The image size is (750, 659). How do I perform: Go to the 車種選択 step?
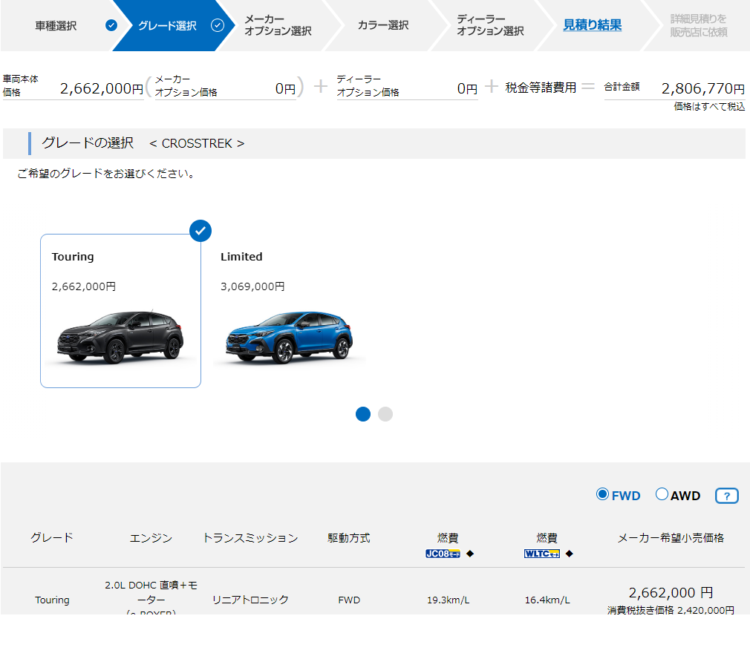[x=56, y=26]
